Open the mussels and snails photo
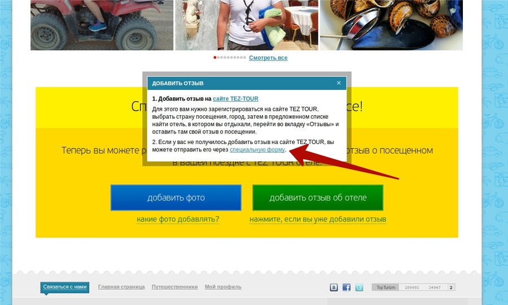The width and height of the screenshot is (508, 305). (391, 25)
